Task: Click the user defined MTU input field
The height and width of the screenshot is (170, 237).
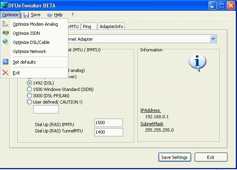Action: tap(46, 109)
